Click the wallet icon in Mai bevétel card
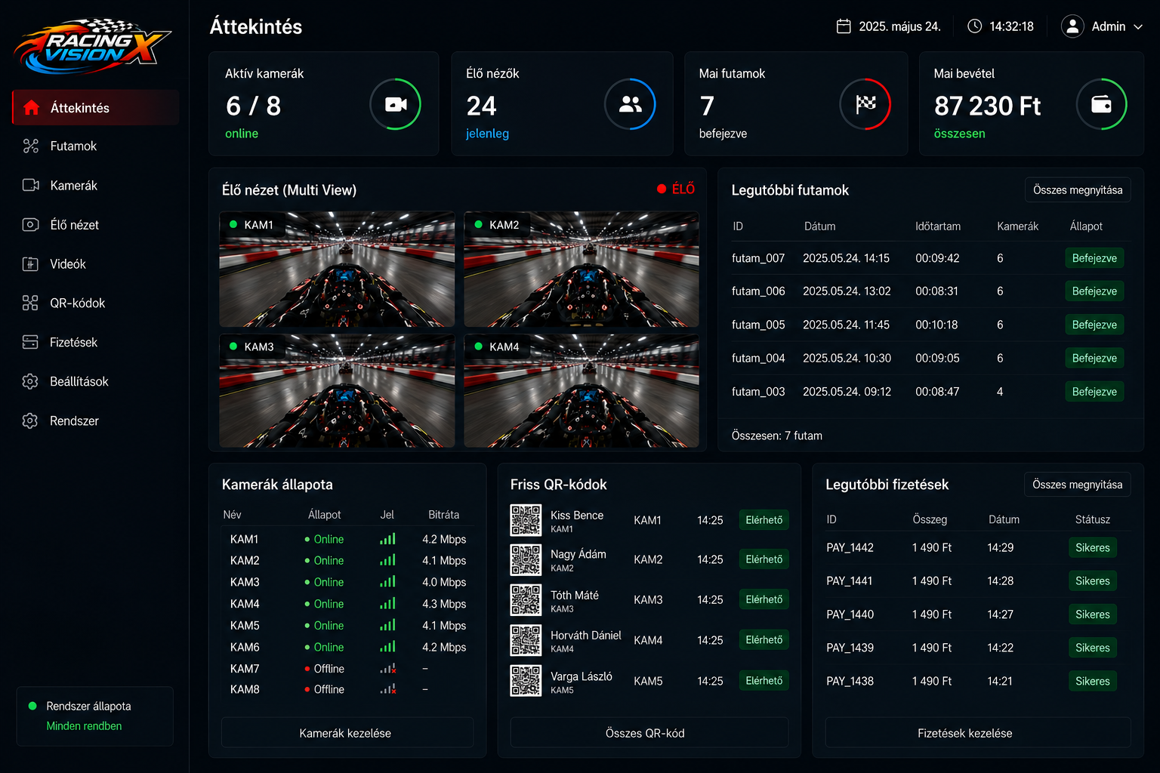 click(1101, 104)
